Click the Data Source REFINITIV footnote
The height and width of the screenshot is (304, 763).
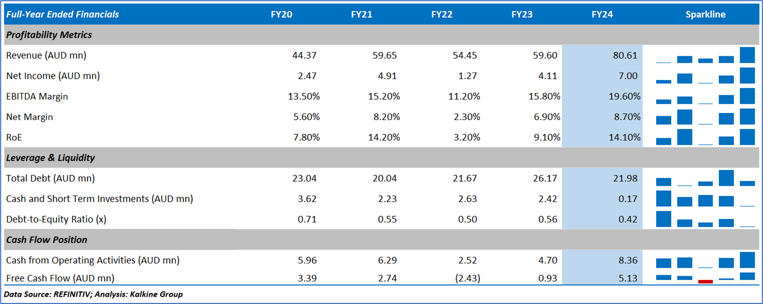click(93, 294)
